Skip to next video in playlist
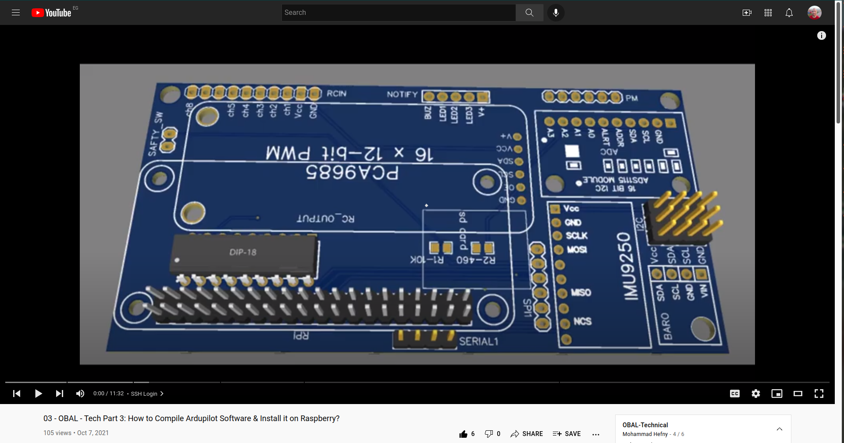Screen dimensions: 844x443 [59, 394]
